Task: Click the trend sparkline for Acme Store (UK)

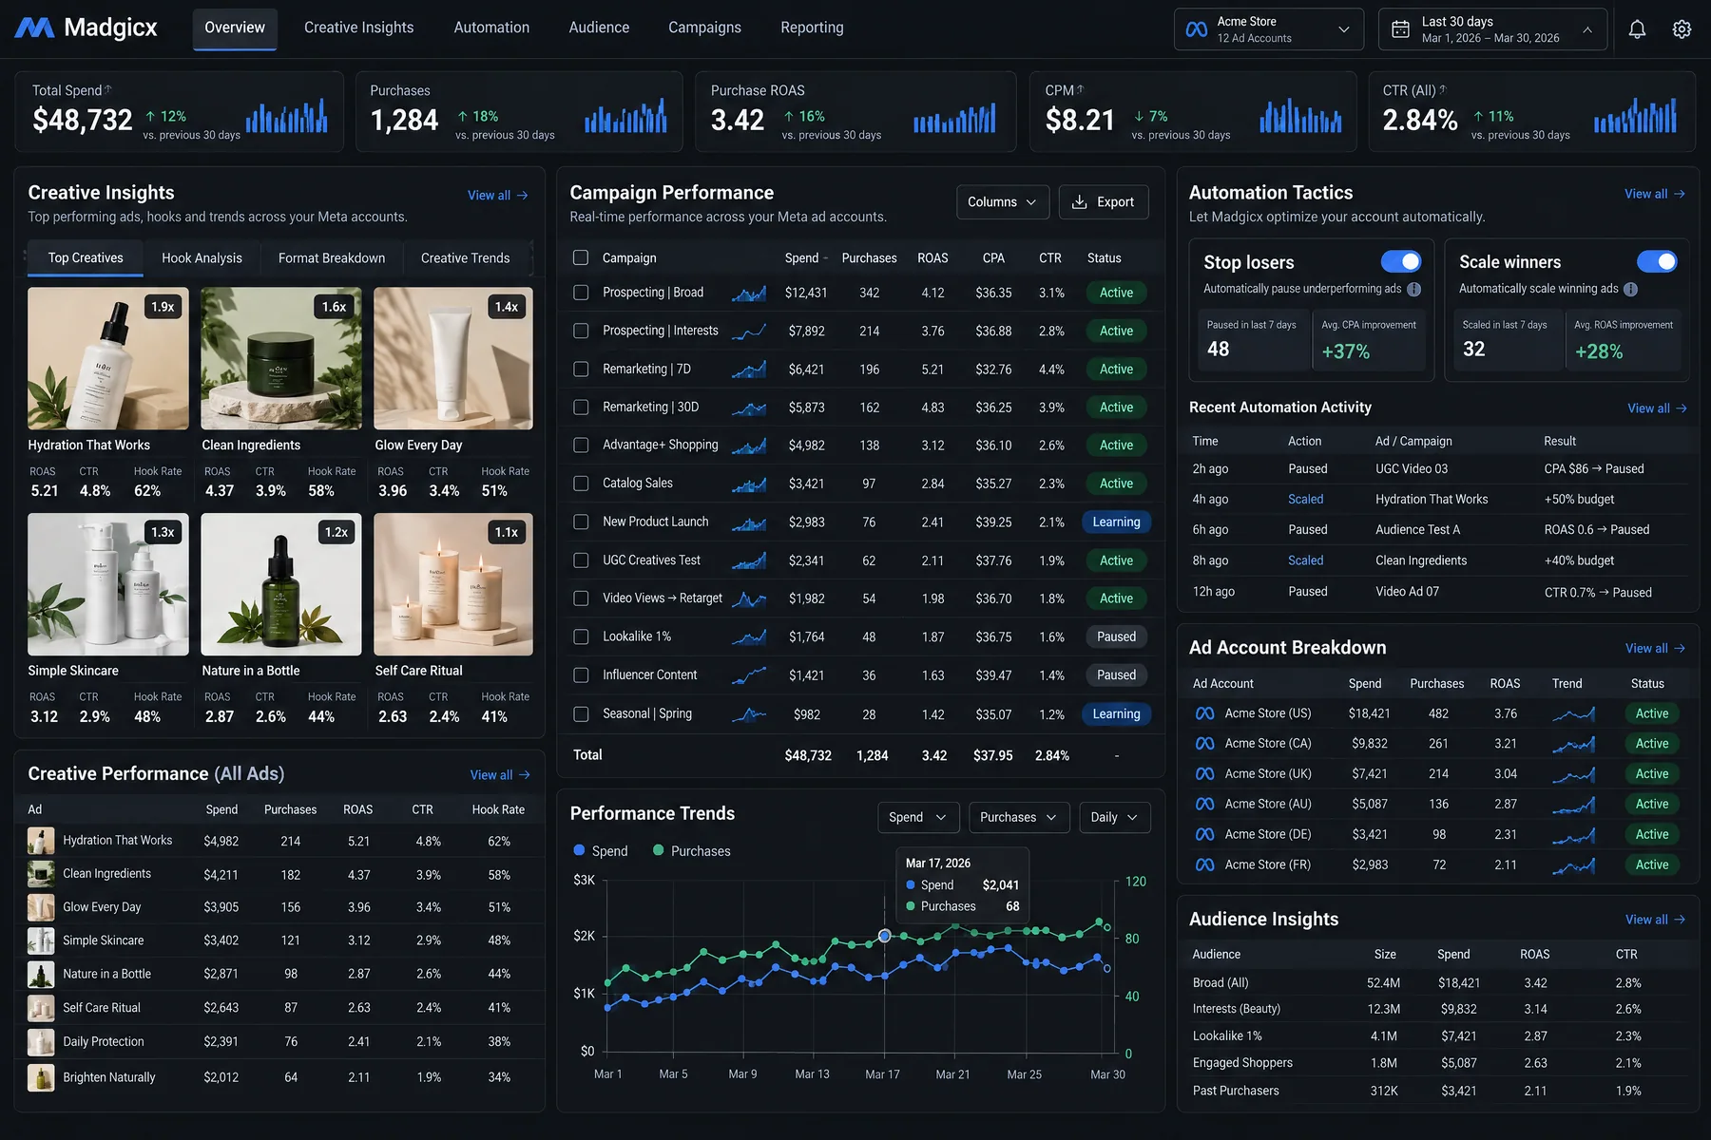Action: 1574,774
